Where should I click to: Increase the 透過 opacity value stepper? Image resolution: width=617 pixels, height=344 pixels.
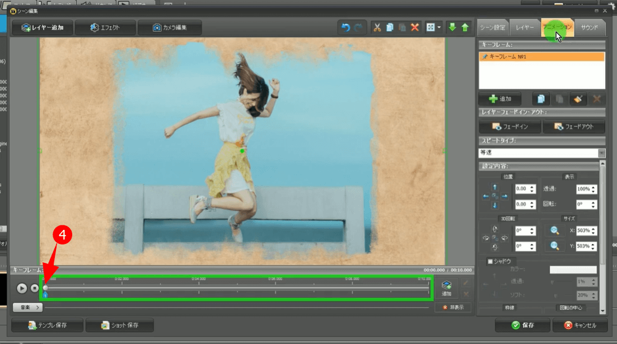click(x=593, y=187)
